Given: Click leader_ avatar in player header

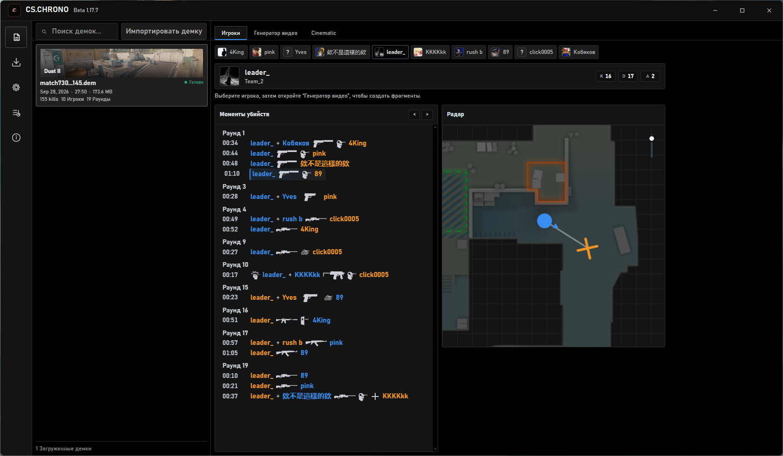Looking at the screenshot, I should click(x=229, y=76).
